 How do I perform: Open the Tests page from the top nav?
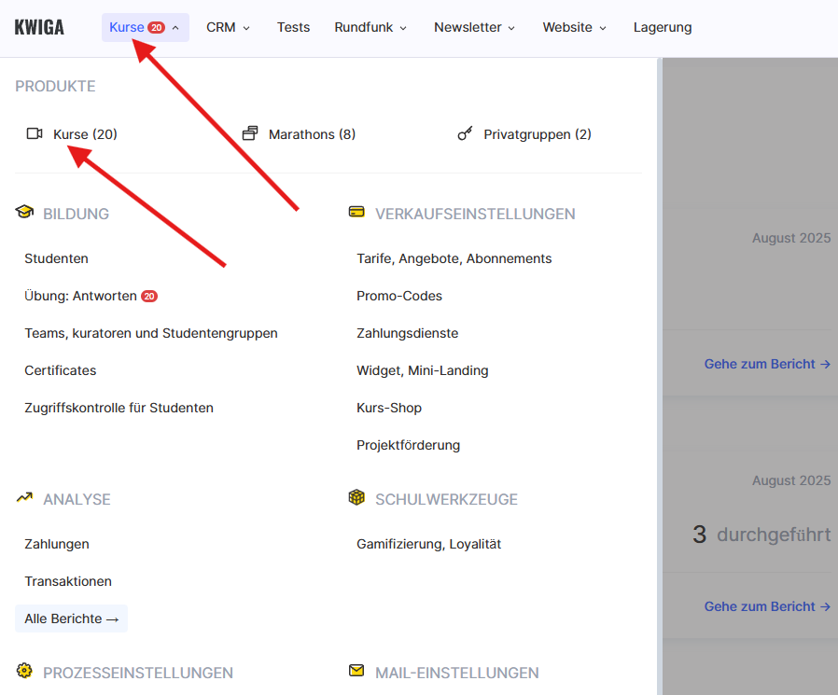point(293,27)
